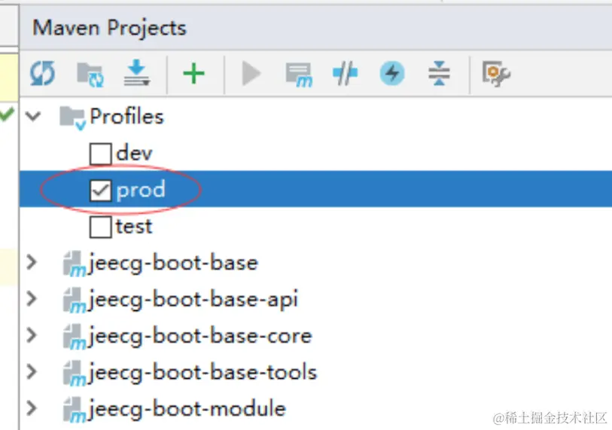Collapse the Profiles node

[x=33, y=116]
